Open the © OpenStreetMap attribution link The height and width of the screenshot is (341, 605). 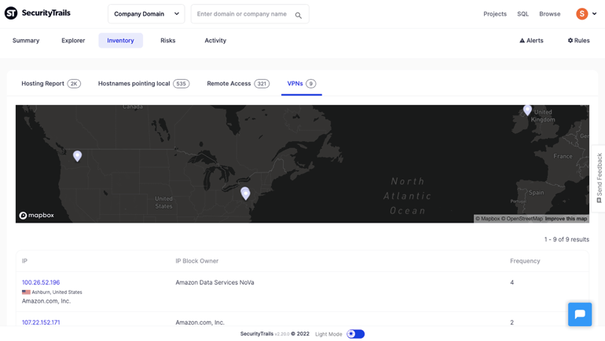[x=522, y=219]
